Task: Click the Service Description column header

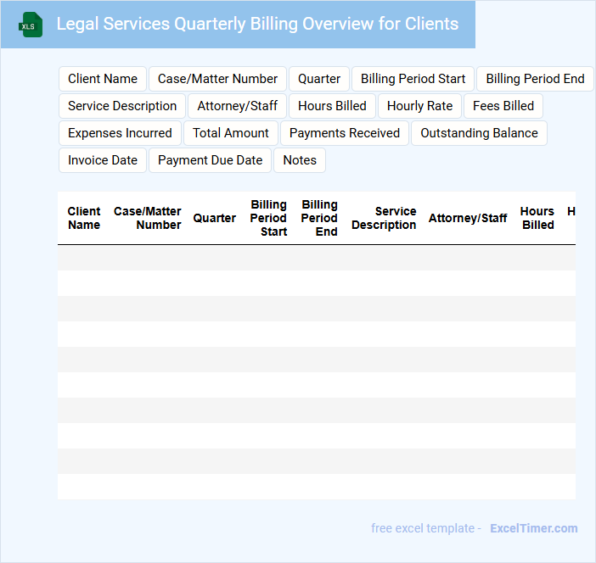Action: tap(384, 218)
